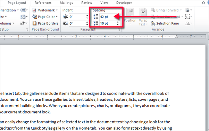This screenshot has width=209, height=131.
Task: Open the Hyphenation icon menu
Action: click(24, 23)
